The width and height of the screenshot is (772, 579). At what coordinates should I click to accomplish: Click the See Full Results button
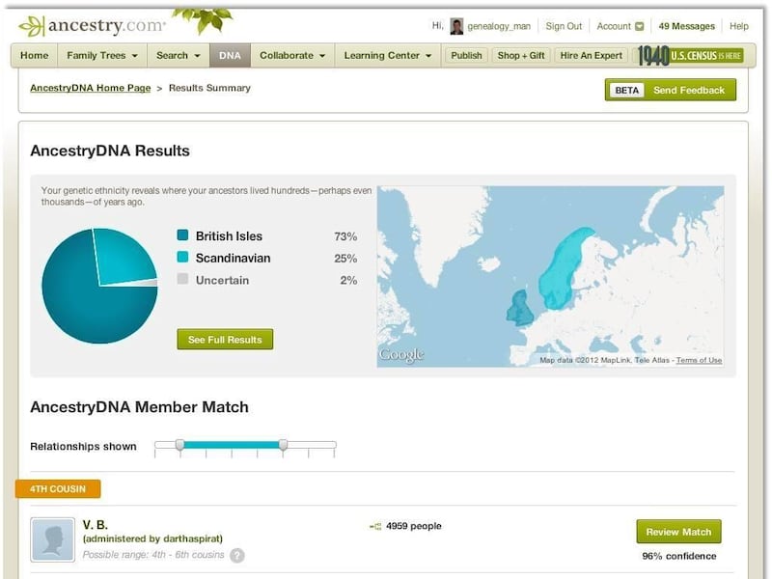[225, 340]
